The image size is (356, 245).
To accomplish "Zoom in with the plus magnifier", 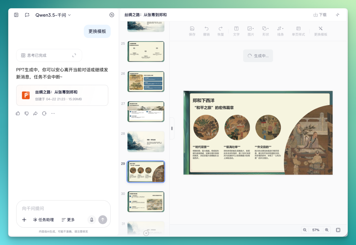I will tap(327, 230).
